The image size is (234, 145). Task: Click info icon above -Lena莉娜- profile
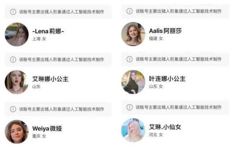tap(13, 12)
